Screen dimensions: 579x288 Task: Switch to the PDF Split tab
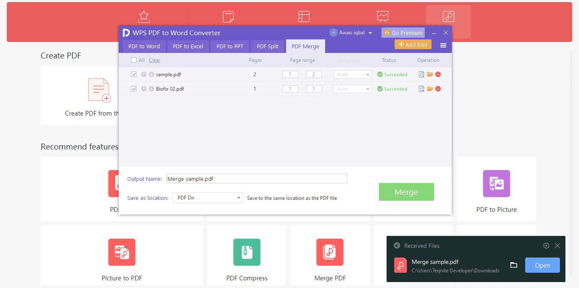(x=267, y=46)
